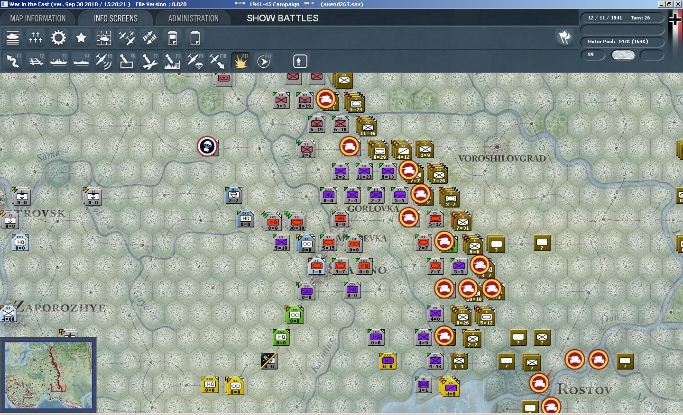Select F3 Naval transport ship mode
683x415 pixels.
pyautogui.click(x=58, y=61)
